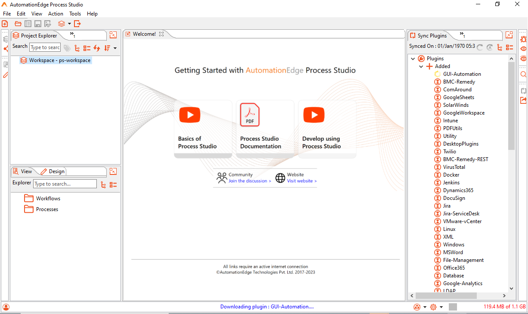Click the Visit website link
The image size is (528, 314).
point(302,181)
